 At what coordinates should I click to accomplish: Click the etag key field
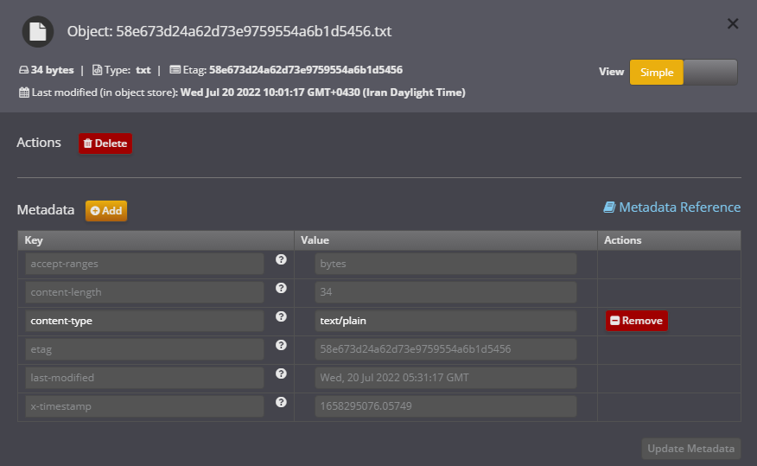(x=144, y=349)
